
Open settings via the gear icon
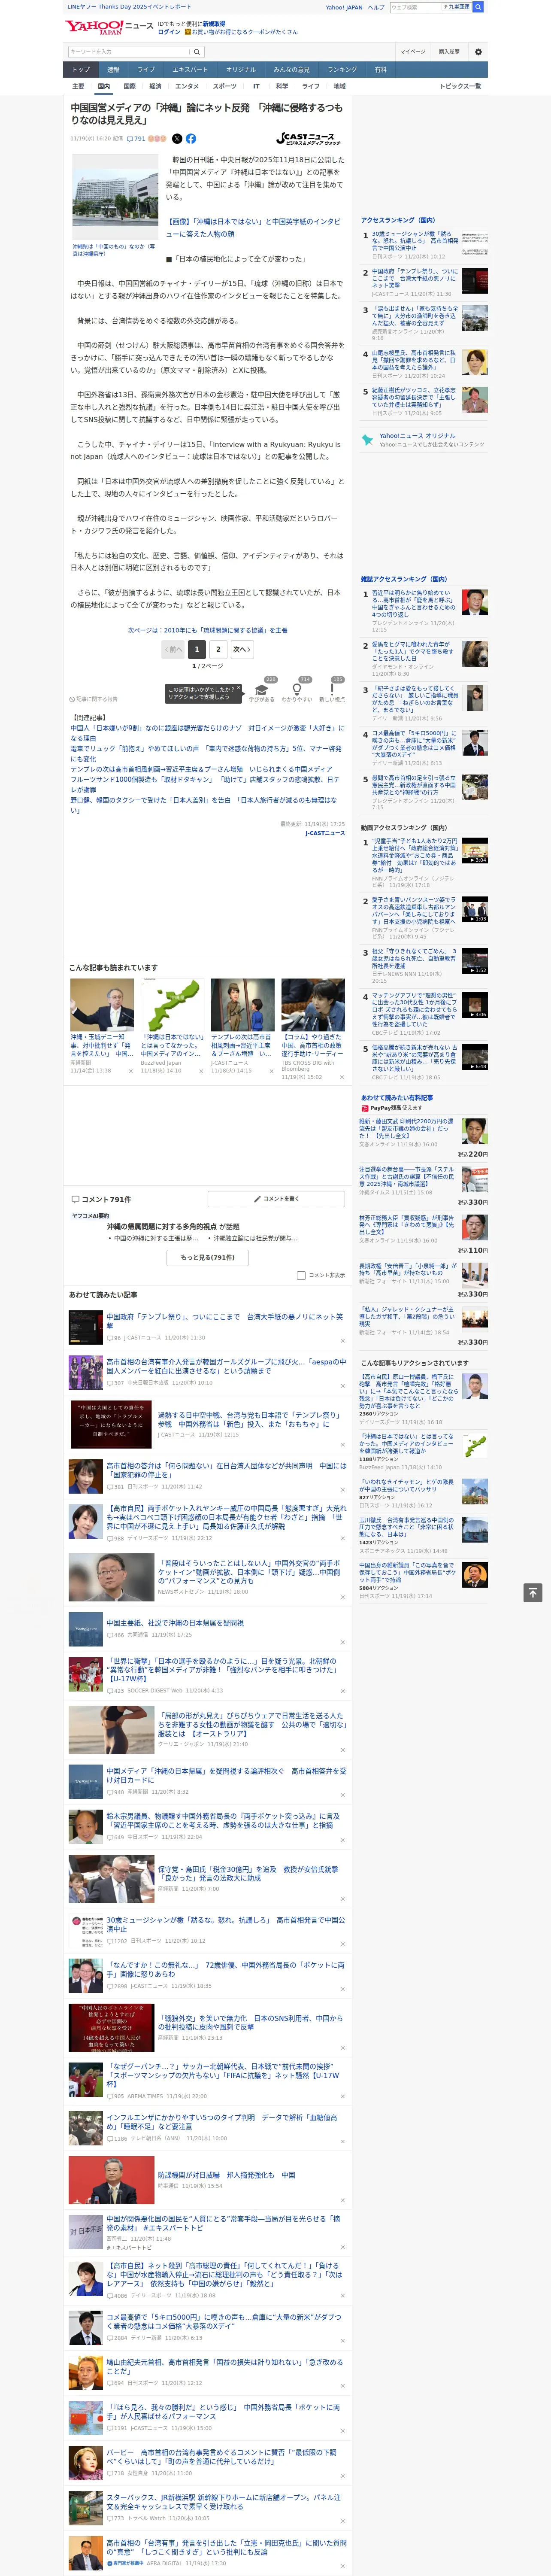tap(478, 51)
